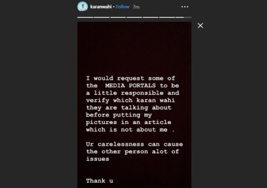Jump to the third story progress segment
This screenshot has width=267, height=188.
pos(118,17)
